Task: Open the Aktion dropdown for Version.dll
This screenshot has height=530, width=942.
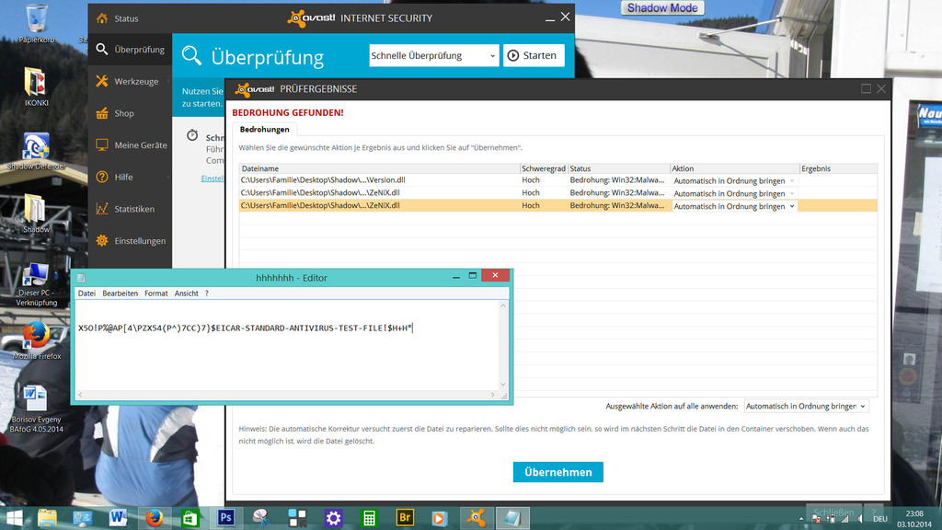Action: click(734, 181)
